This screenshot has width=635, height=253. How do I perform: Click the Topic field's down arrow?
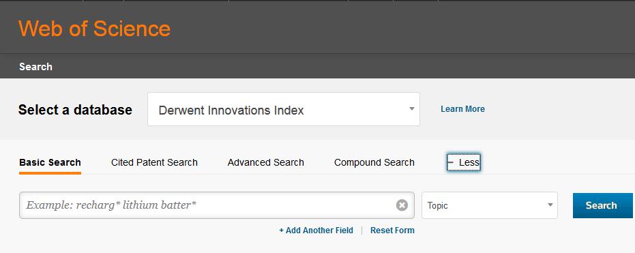[550, 205]
